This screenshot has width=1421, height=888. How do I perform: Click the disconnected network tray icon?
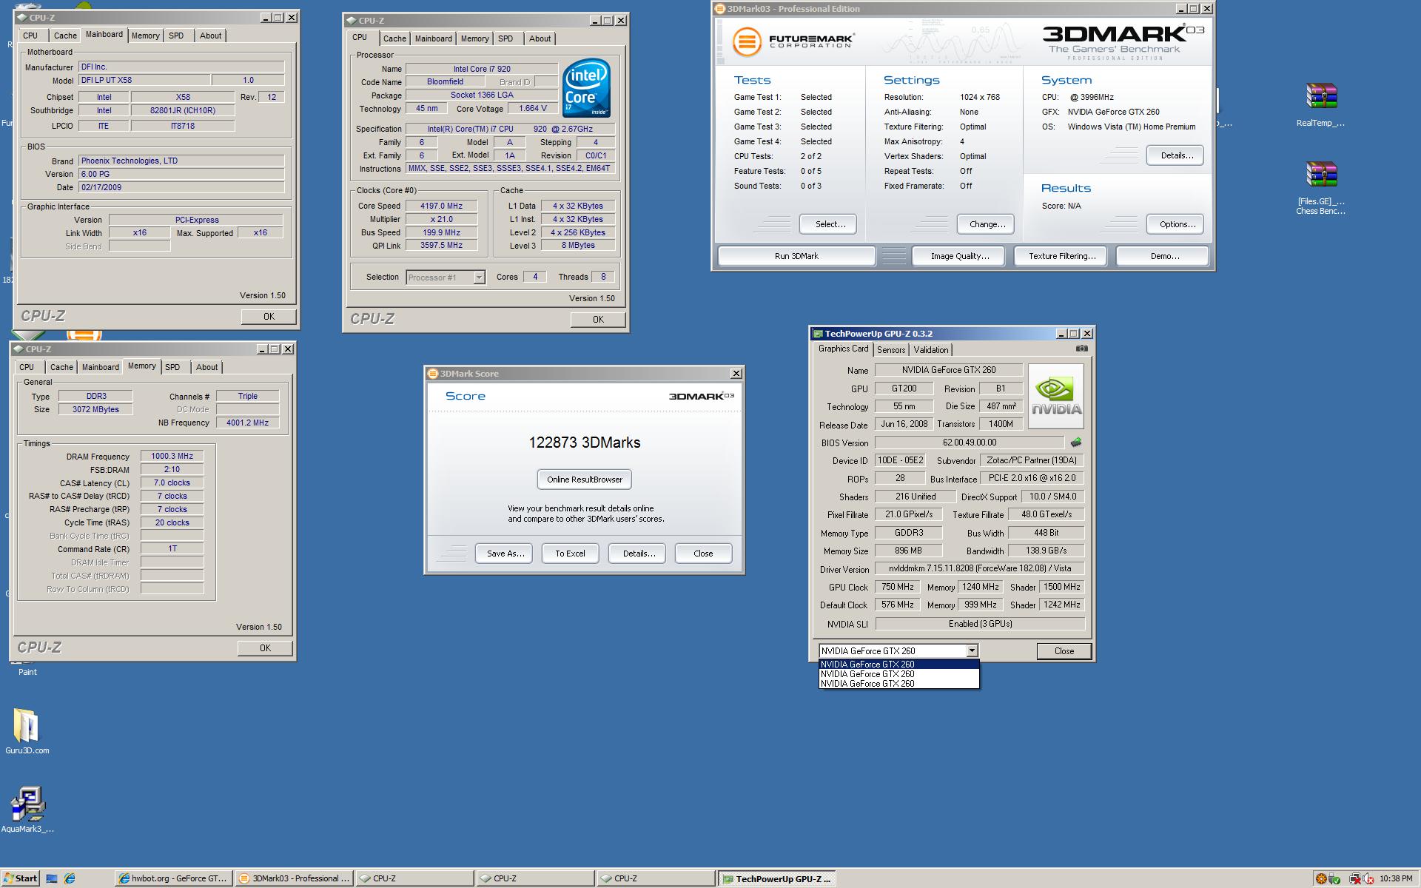tap(1354, 878)
